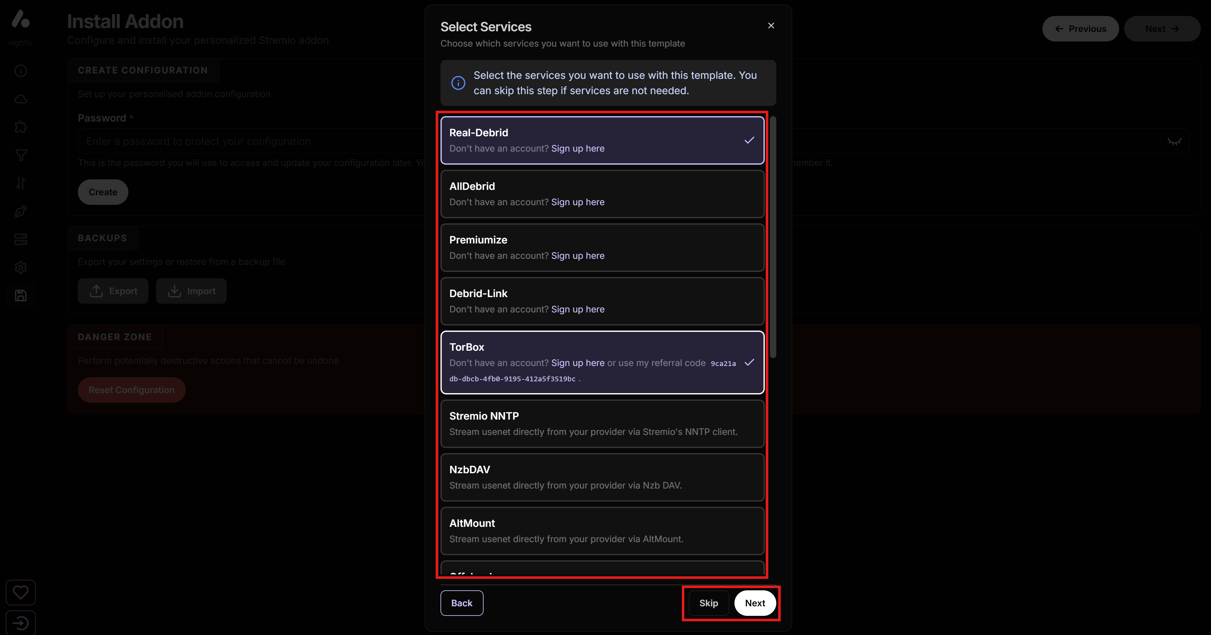Image resolution: width=1211 pixels, height=635 pixels.
Task: Click the Export backup button
Action: [x=113, y=291]
